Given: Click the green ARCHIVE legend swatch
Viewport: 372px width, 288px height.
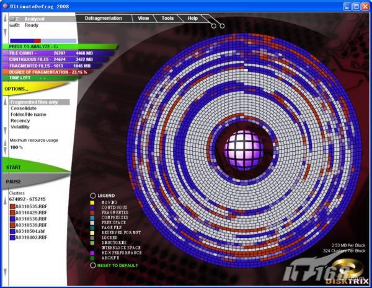Looking at the screenshot, I should point(92,258).
